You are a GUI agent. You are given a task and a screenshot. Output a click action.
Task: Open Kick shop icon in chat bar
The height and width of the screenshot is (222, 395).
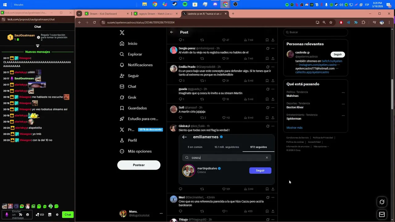point(50,215)
